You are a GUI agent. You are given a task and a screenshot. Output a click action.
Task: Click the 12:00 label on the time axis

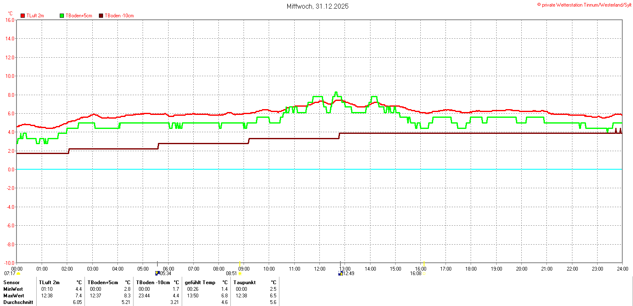click(319, 269)
